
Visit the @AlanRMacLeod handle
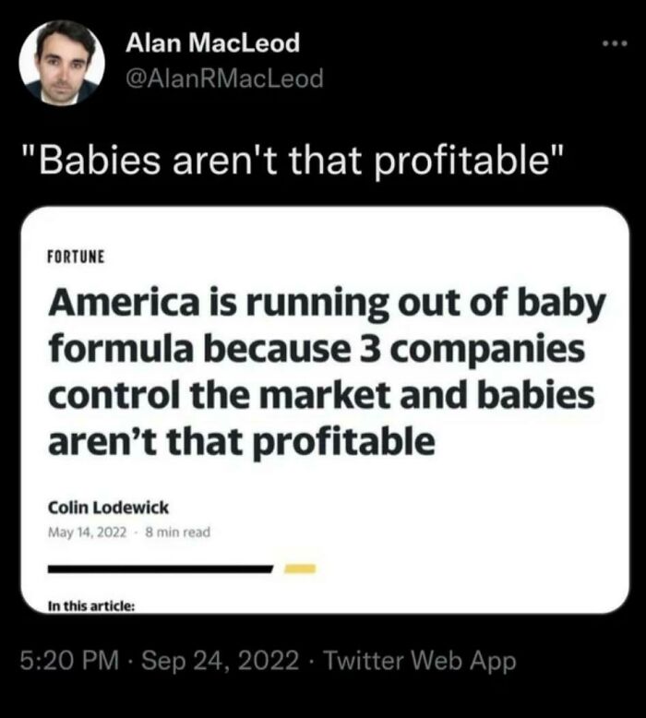click(222, 79)
